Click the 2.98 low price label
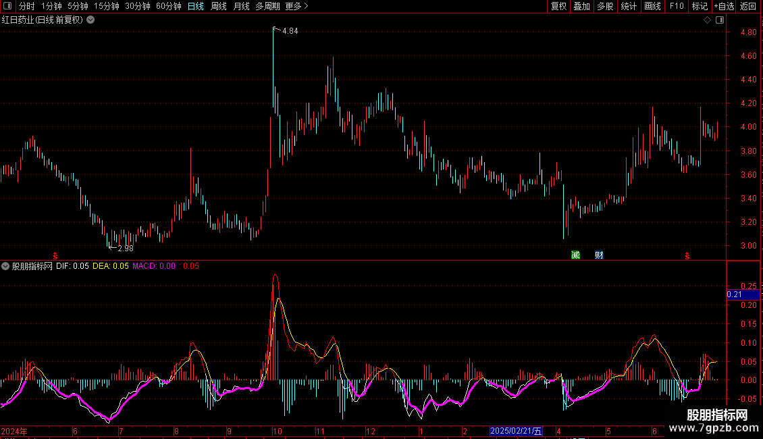763x439 pixels. coord(126,249)
